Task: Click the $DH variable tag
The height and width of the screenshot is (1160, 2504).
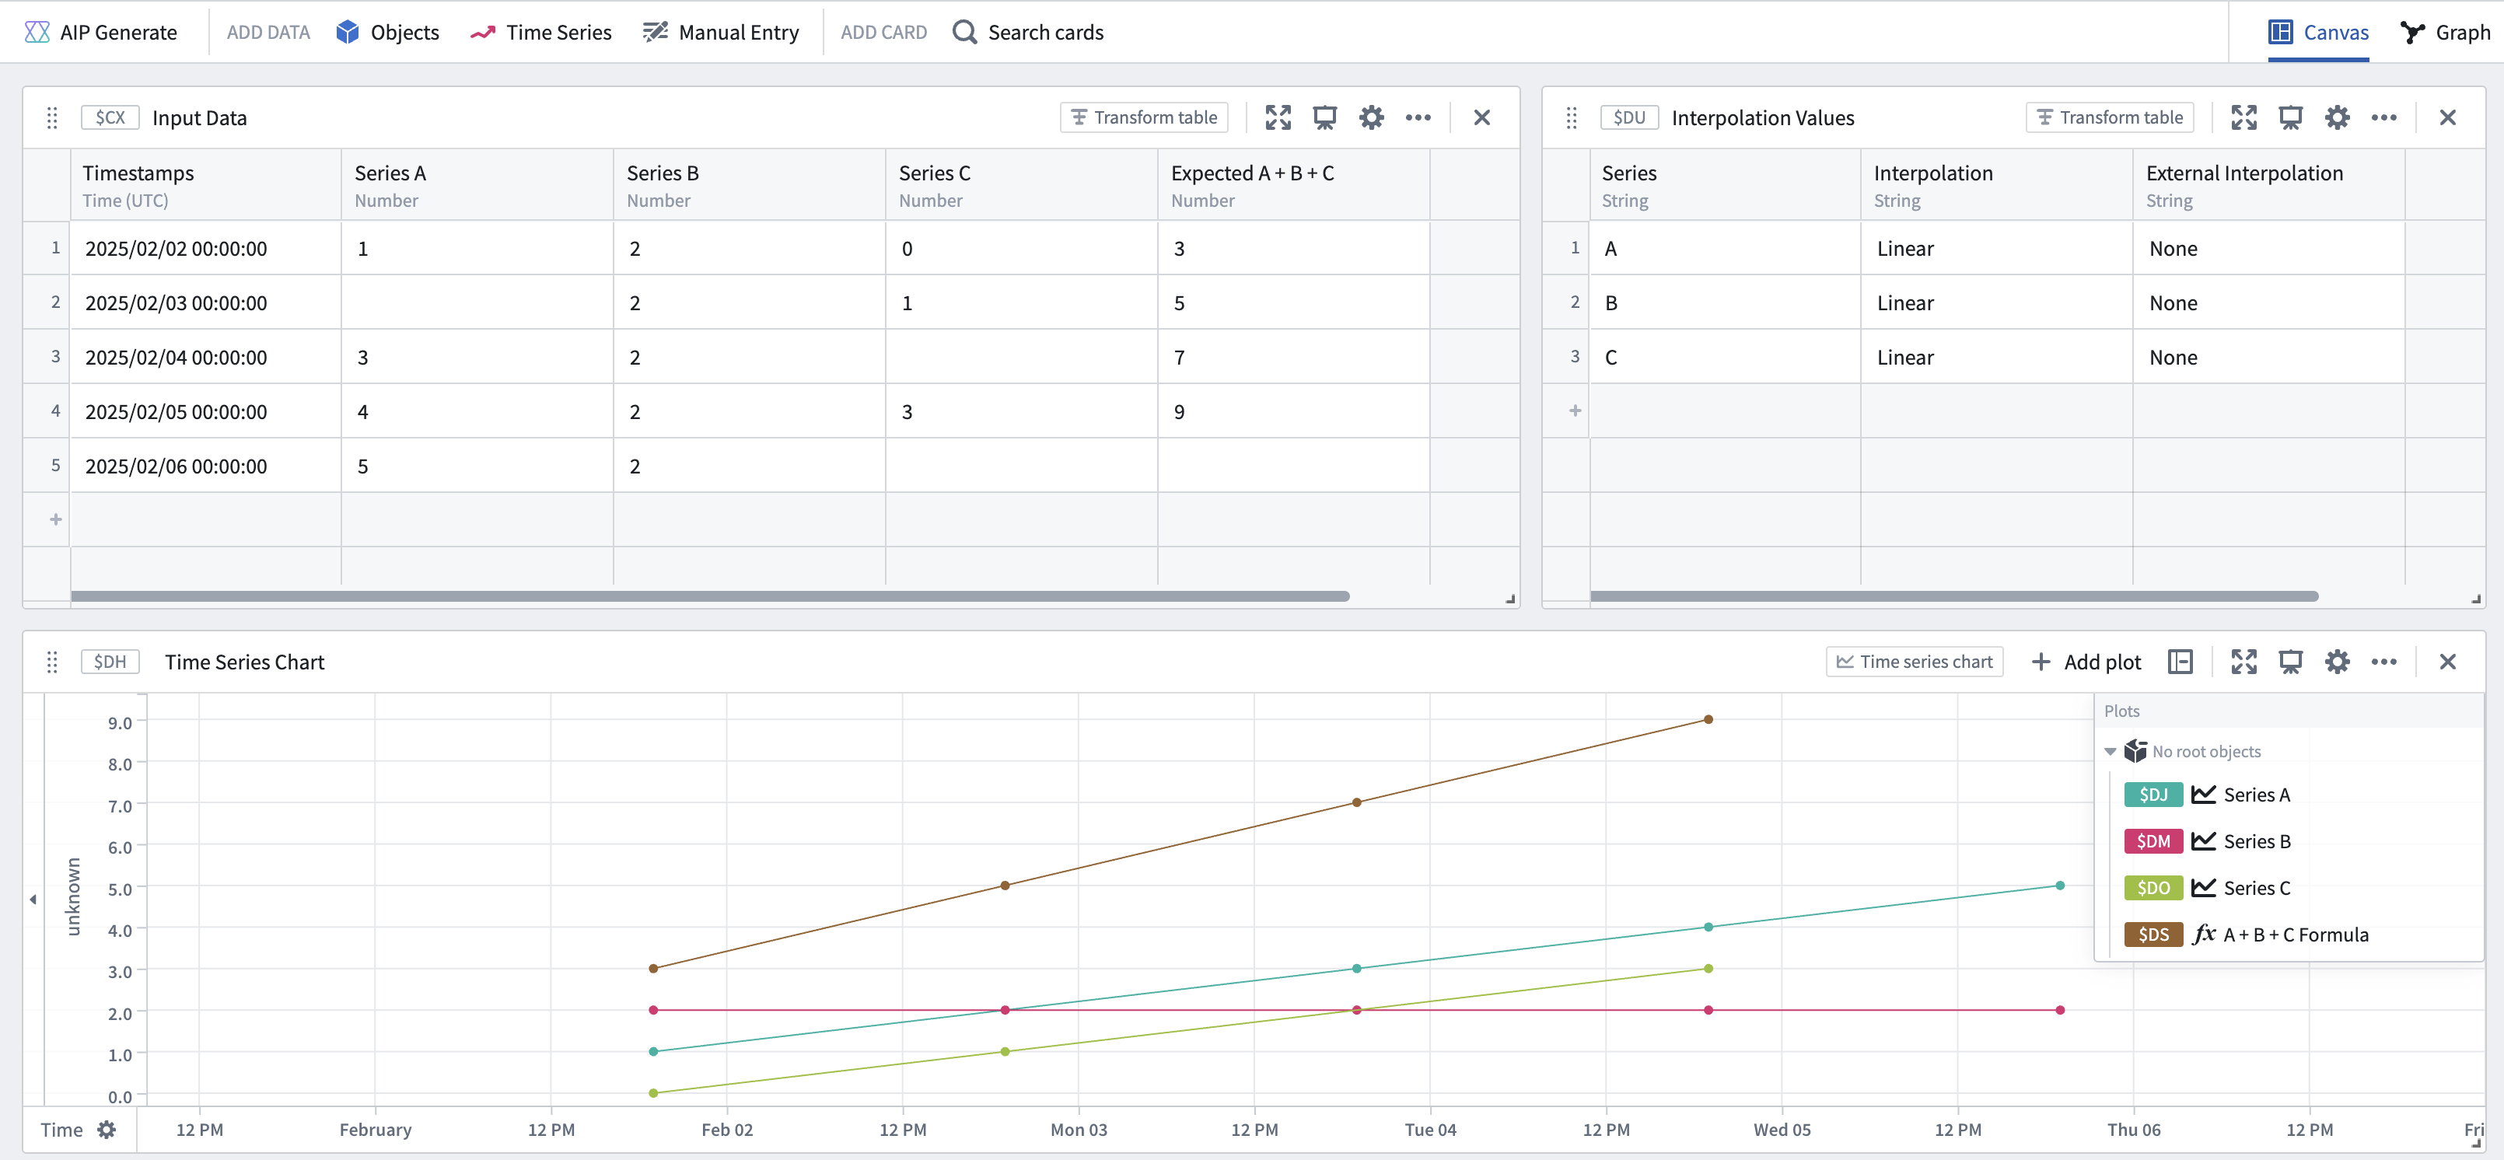Action: 110,662
